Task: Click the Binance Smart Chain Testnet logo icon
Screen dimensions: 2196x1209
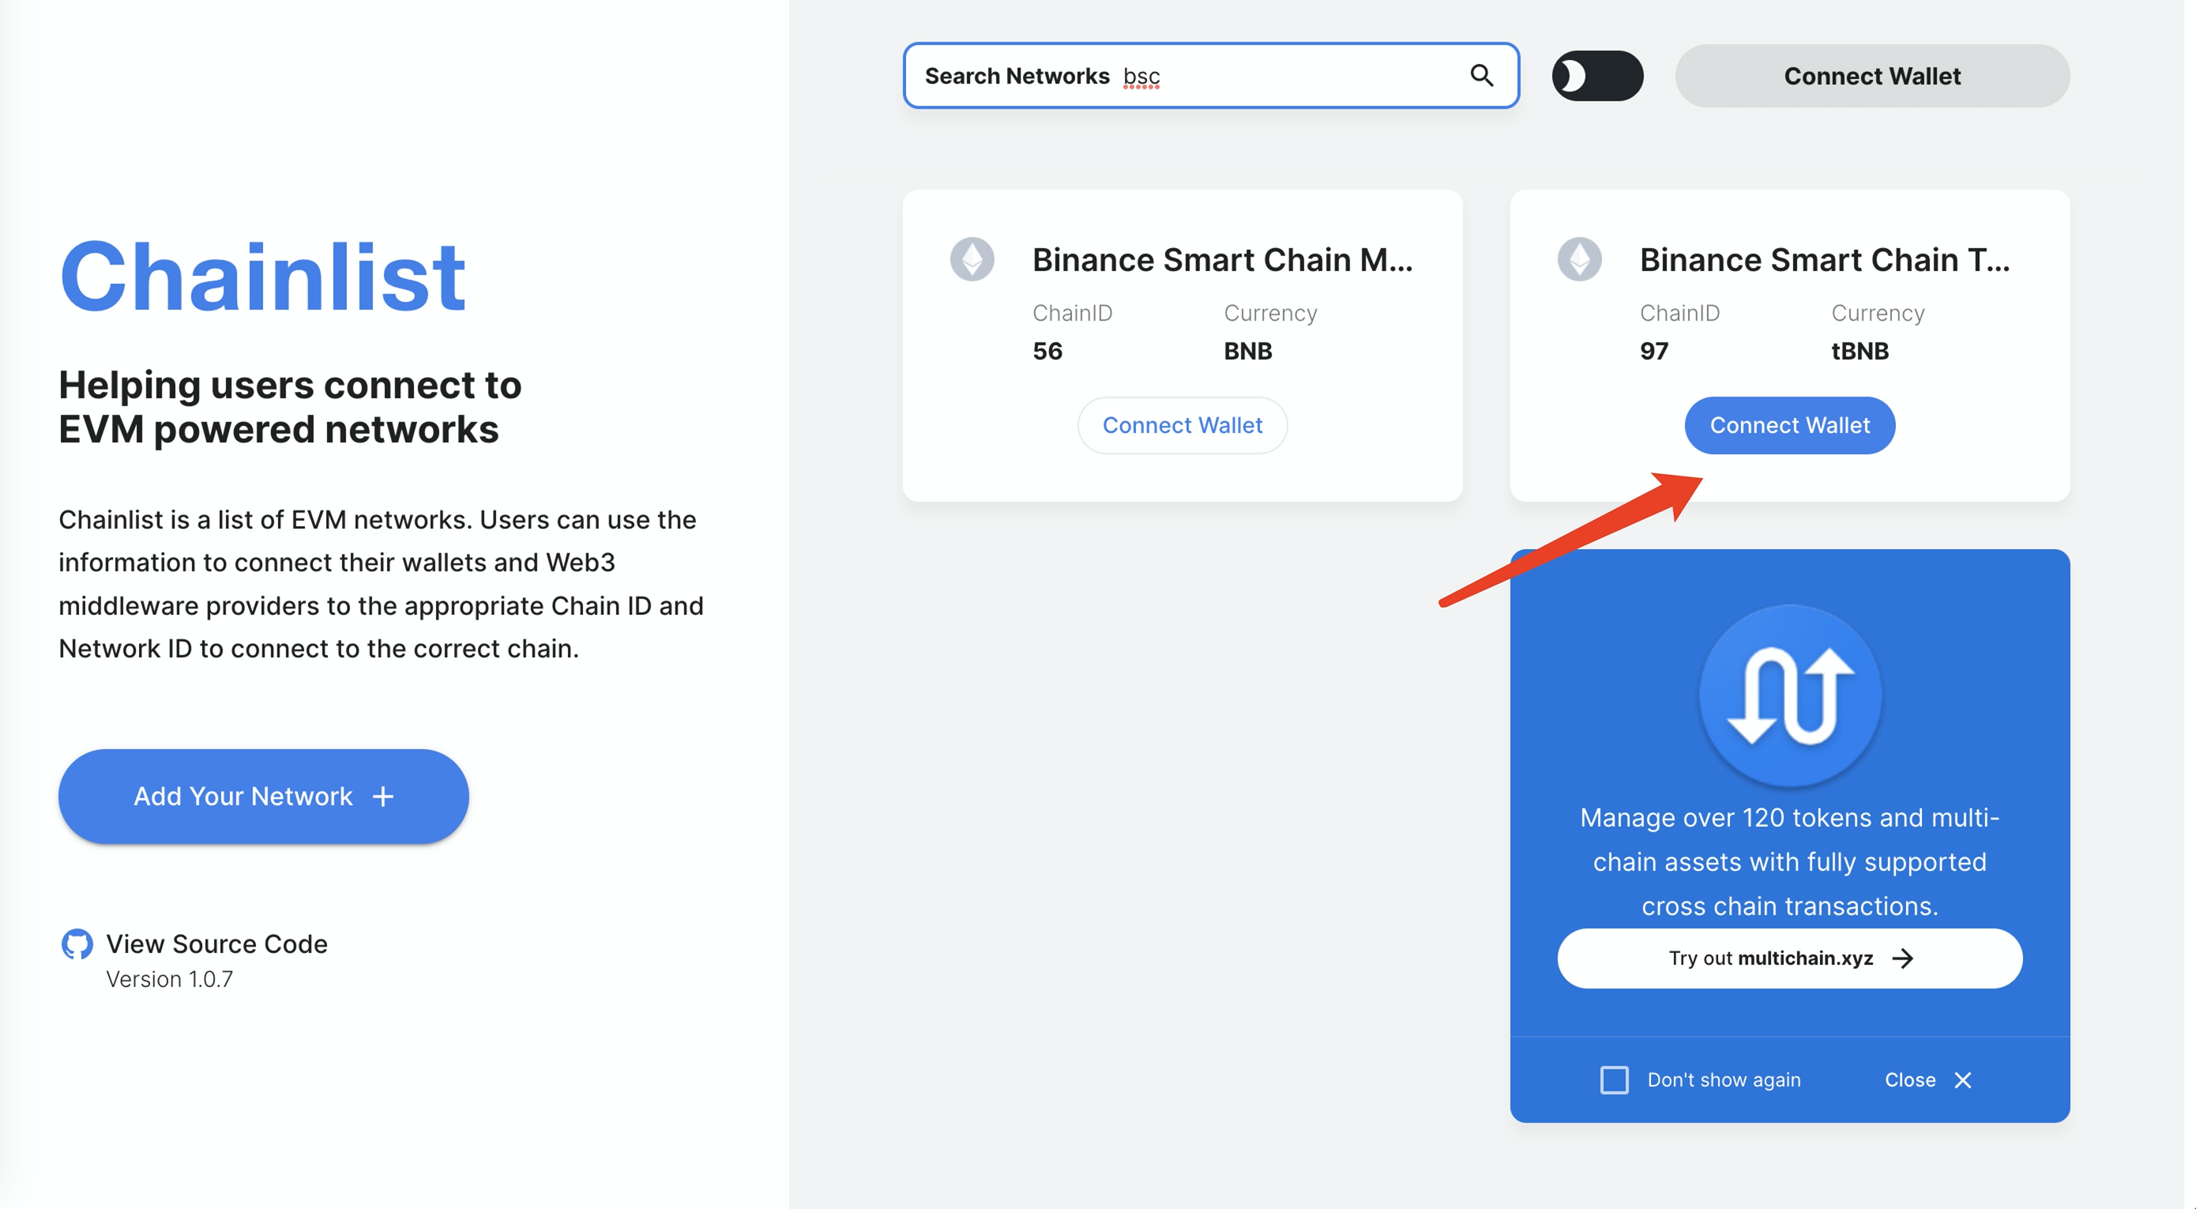Action: coord(1579,259)
